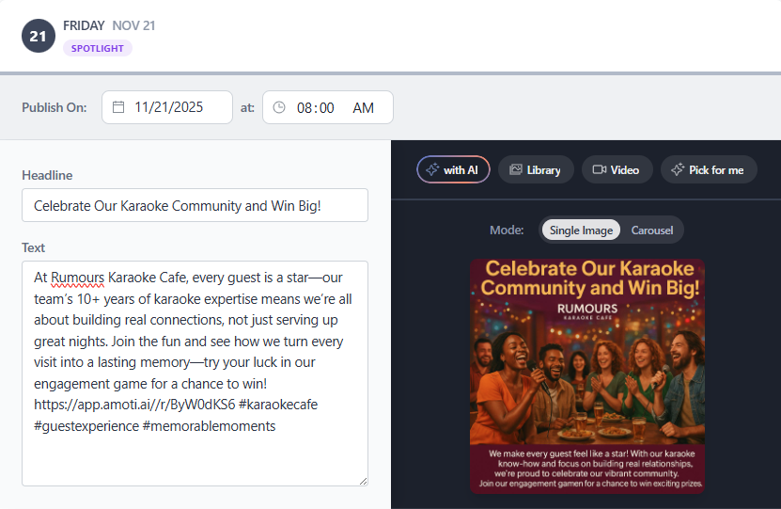Click the sparkle icon on Pick for me
The image size is (781, 509).
[x=678, y=170]
